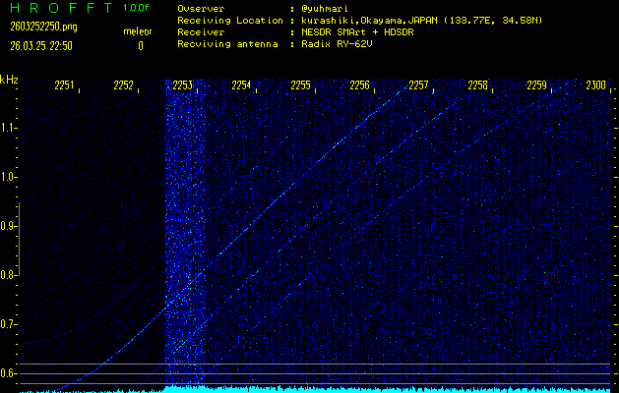Click the 1.1 frequency axis label
The image size is (619, 393).
pyautogui.click(x=9, y=128)
